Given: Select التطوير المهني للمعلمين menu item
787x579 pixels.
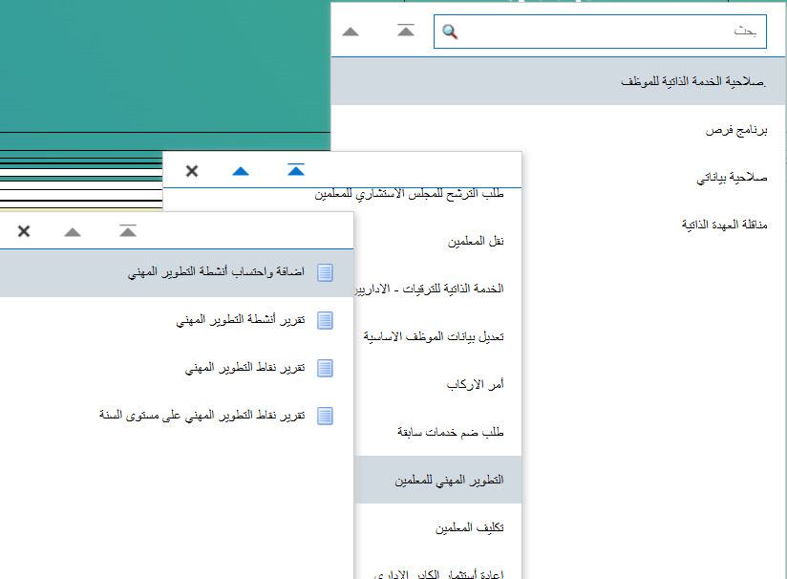Looking at the screenshot, I should coord(437,480).
